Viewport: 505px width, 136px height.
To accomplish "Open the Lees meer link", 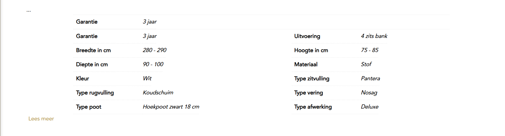I will (41, 119).
